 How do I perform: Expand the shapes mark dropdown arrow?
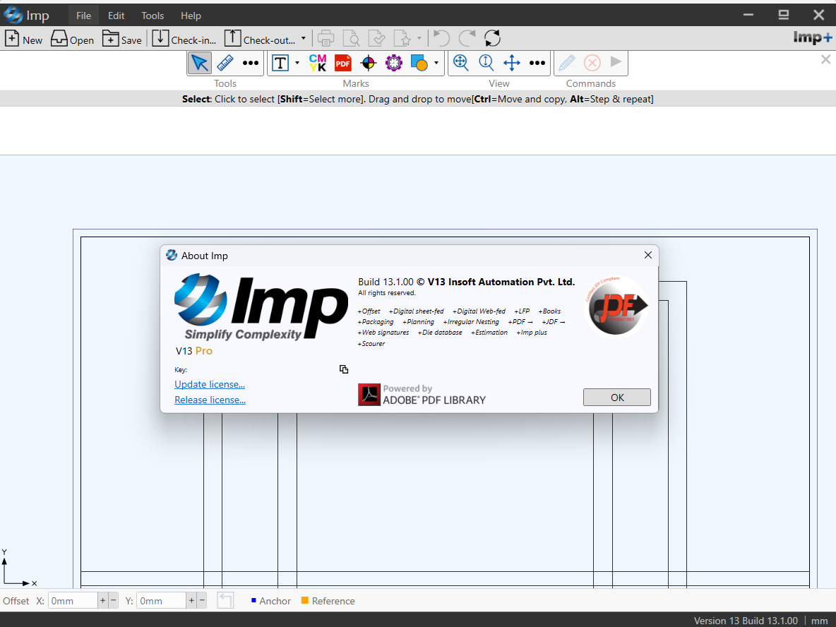click(x=436, y=63)
